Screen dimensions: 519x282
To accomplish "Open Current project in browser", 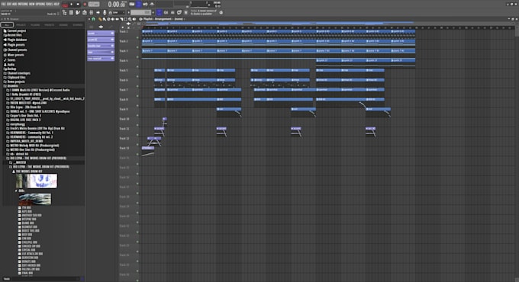I will pyautogui.click(x=15, y=30).
